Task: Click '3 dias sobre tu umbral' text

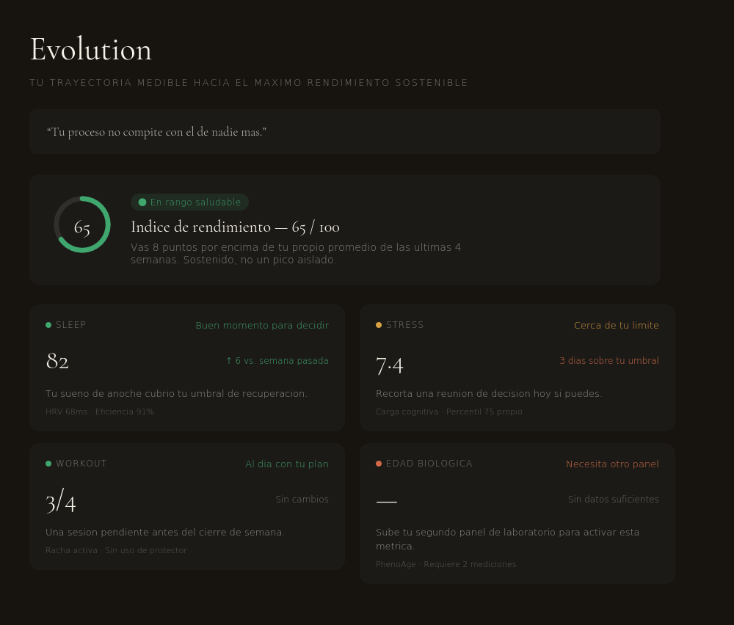Action: click(609, 361)
